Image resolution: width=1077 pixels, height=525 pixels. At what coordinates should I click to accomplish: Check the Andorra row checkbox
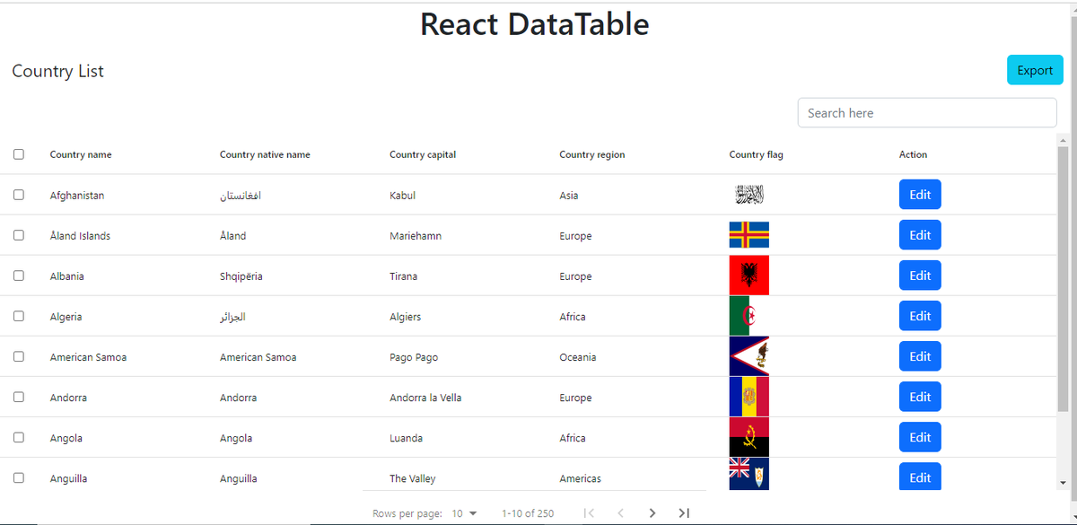click(x=19, y=397)
